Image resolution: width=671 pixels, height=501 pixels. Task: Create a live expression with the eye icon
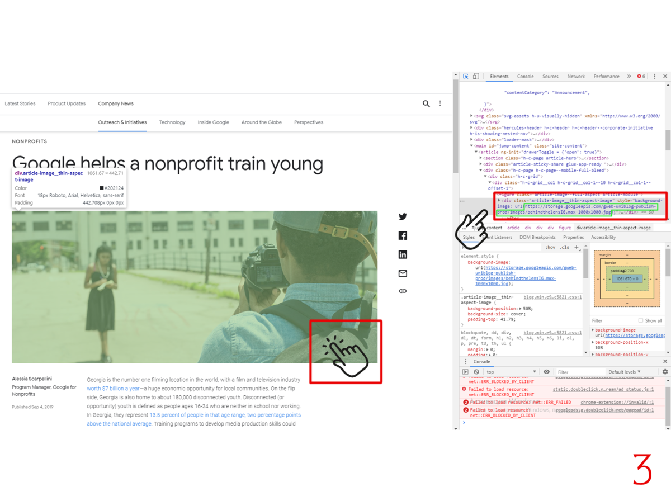[546, 372]
